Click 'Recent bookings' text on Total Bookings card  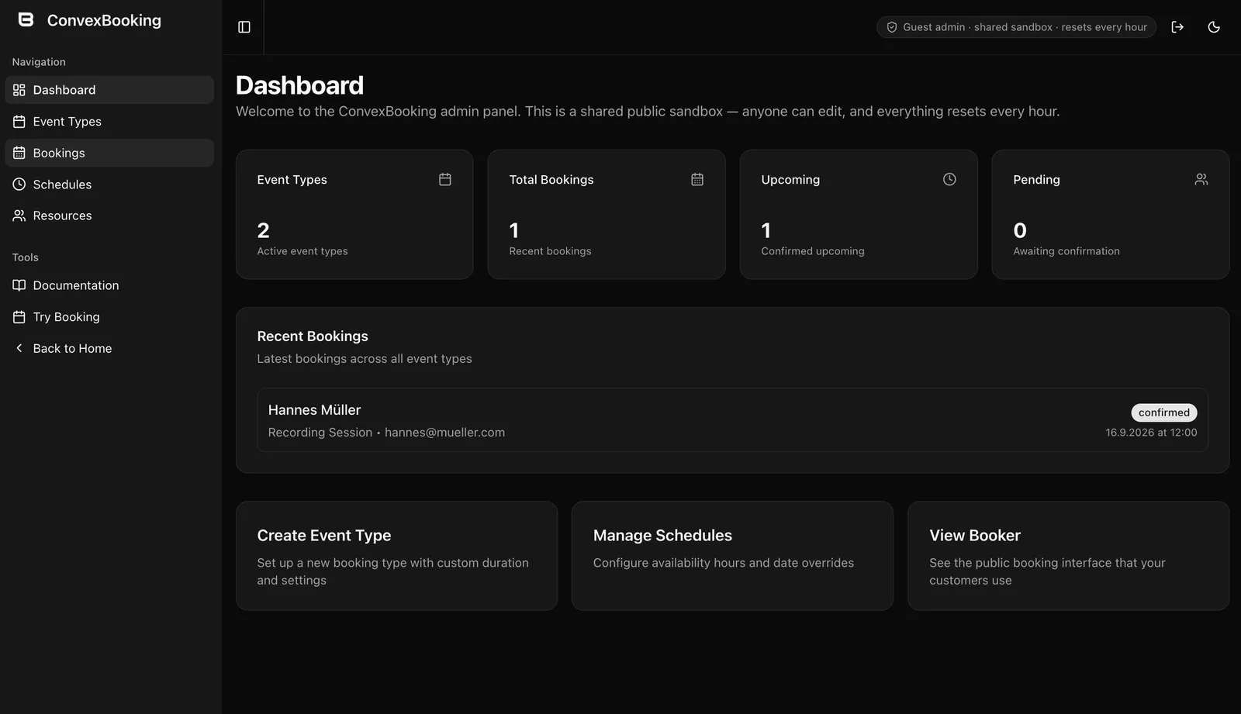[550, 251]
